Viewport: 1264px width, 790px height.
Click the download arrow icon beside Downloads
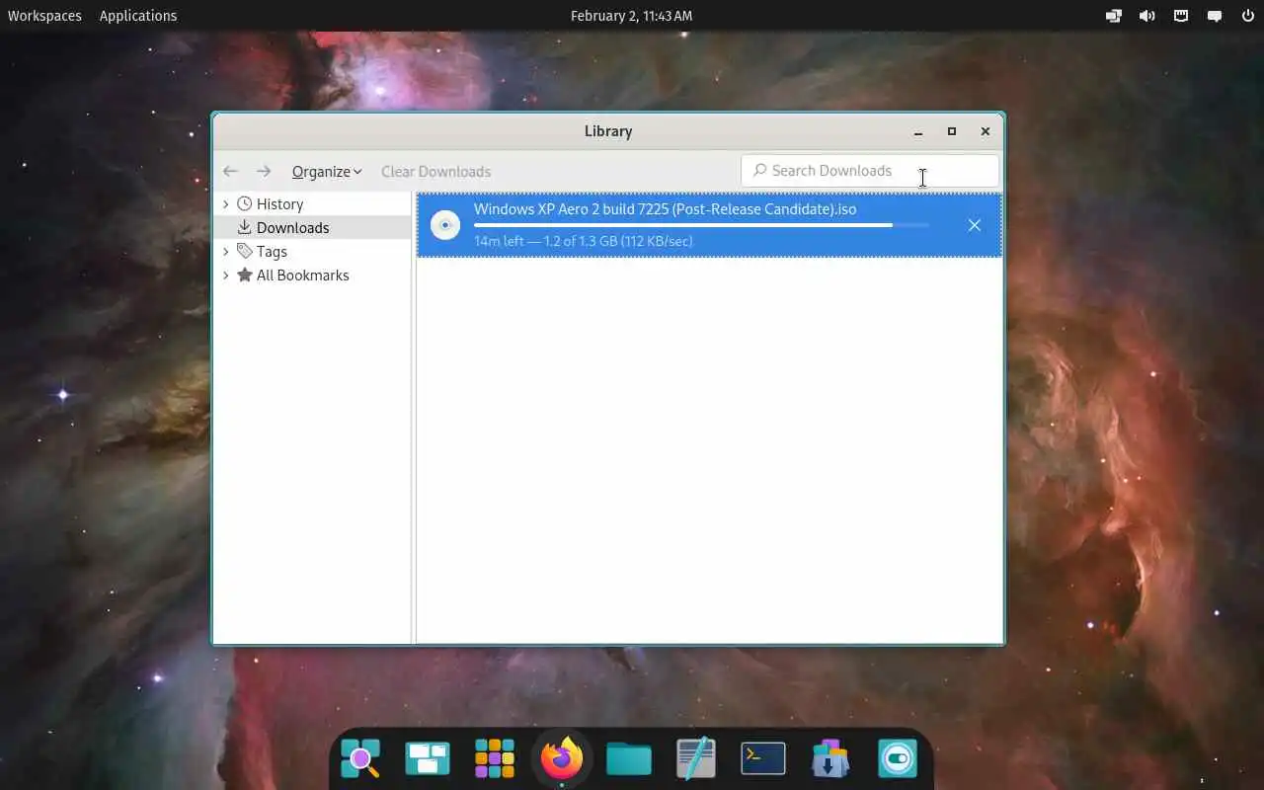(x=244, y=227)
